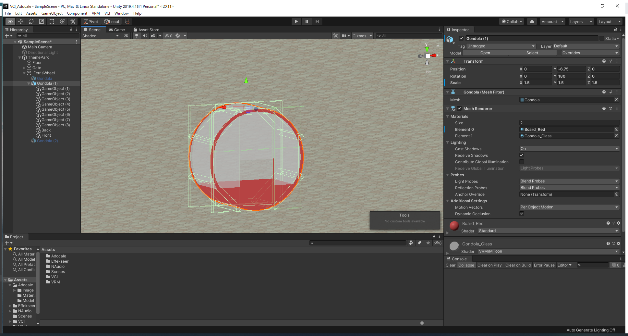Open the VRM menu

tap(96, 13)
